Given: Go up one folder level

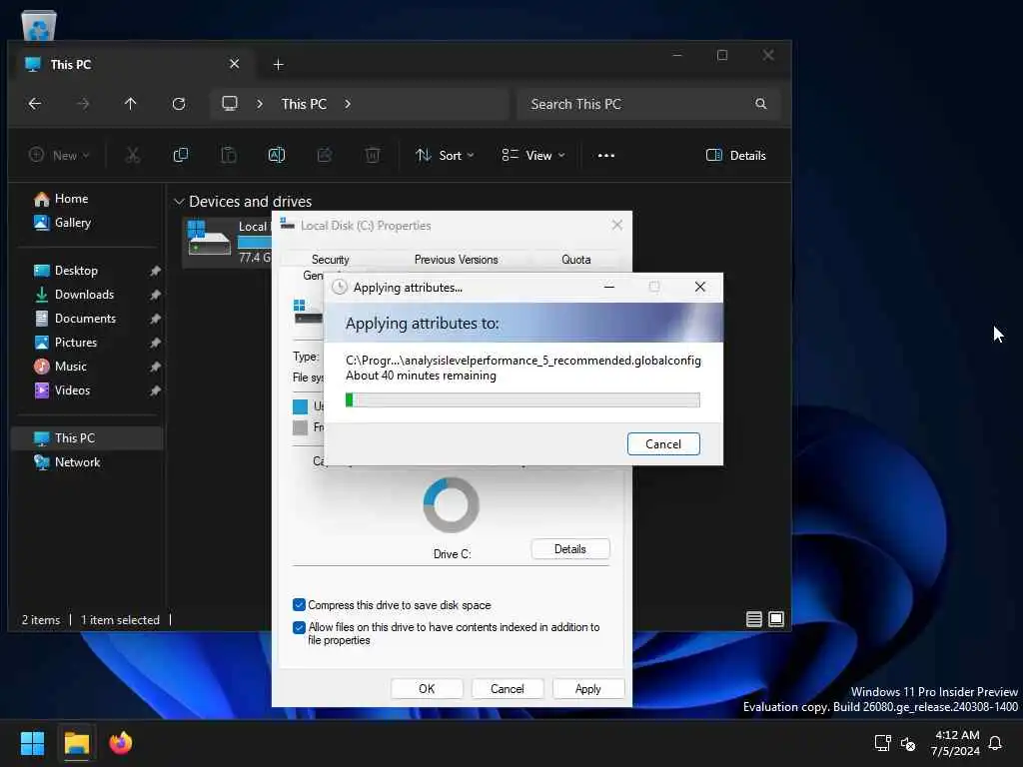Looking at the screenshot, I should [x=131, y=104].
